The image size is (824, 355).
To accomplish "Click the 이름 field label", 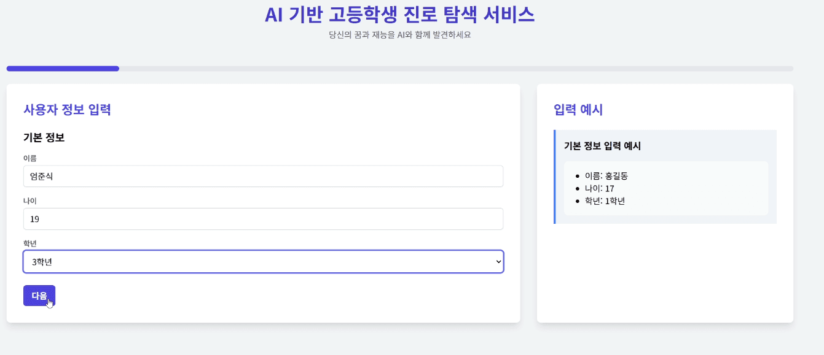I will pyautogui.click(x=29, y=158).
